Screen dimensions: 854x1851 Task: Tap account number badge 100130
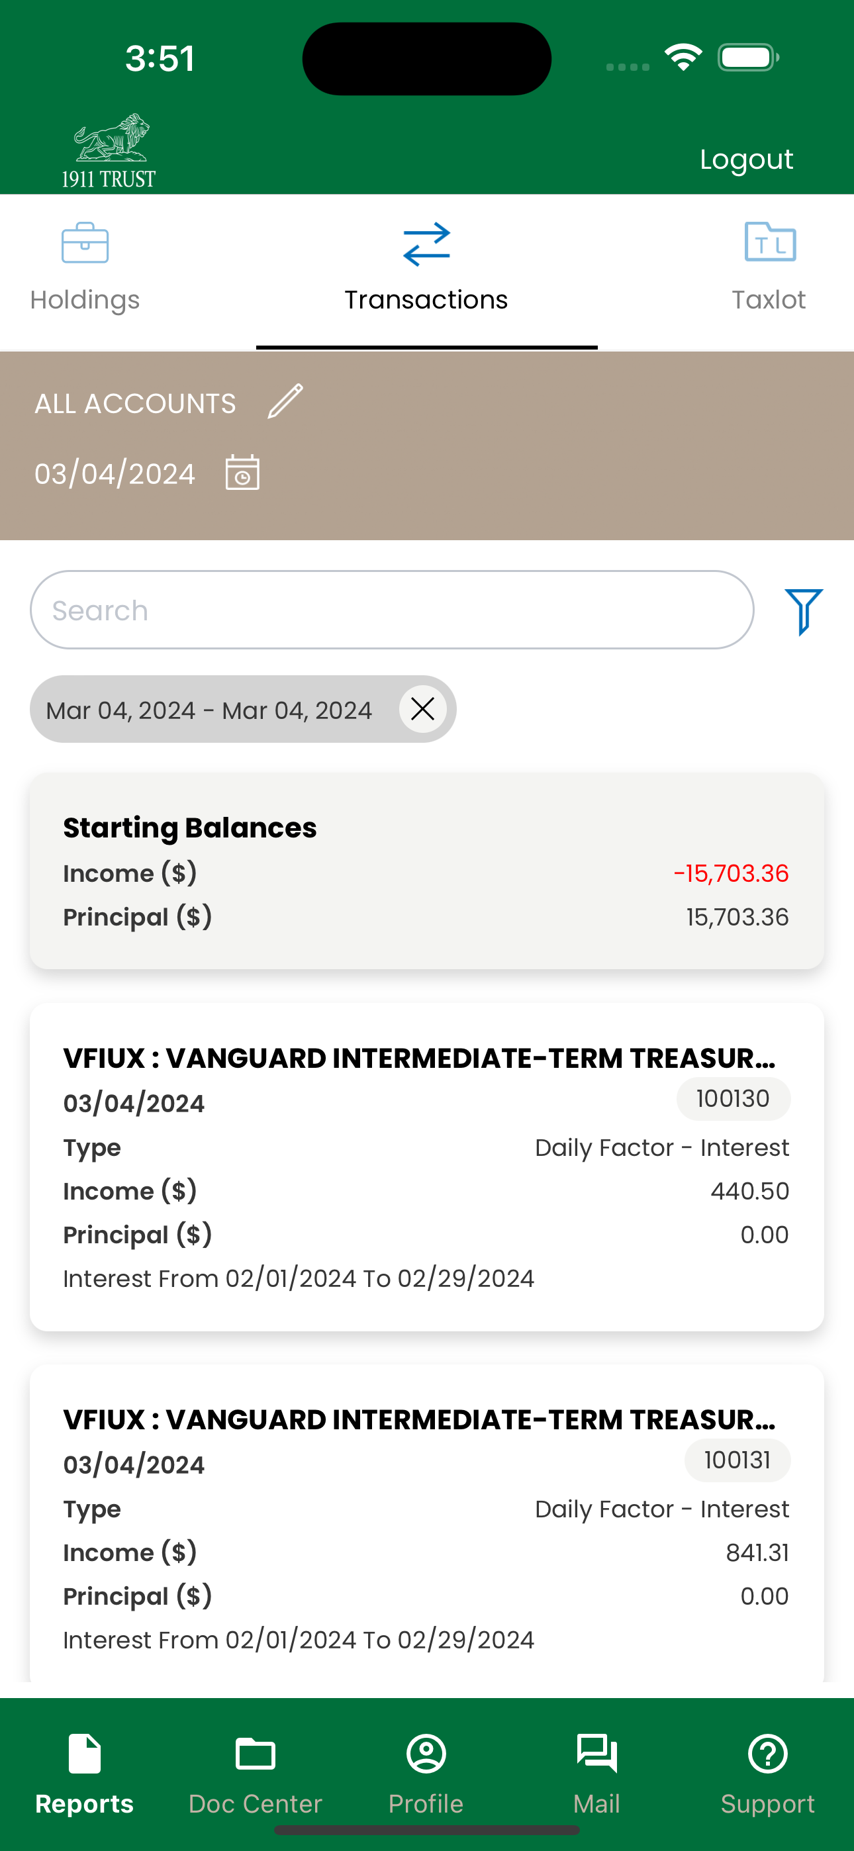(734, 1099)
